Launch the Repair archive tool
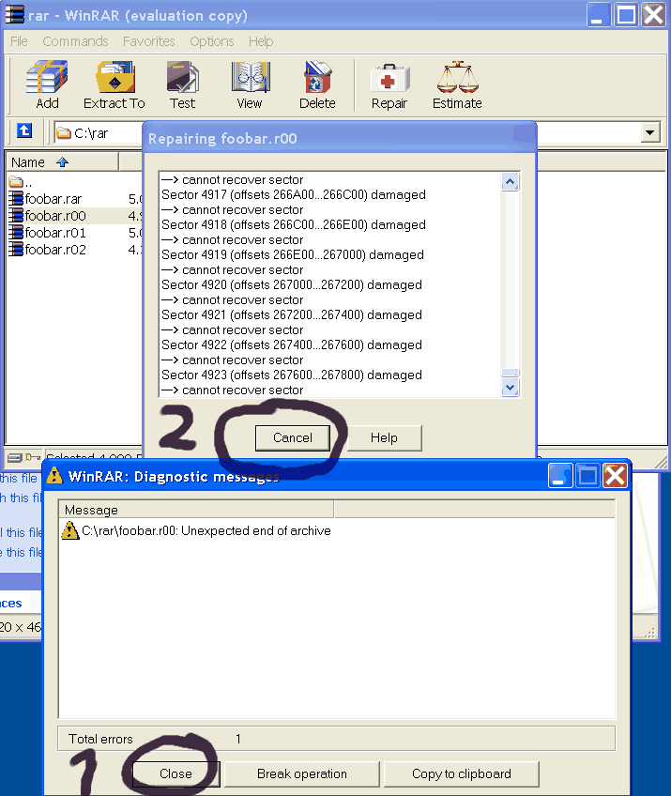This screenshot has width=671, height=796. pos(389,84)
